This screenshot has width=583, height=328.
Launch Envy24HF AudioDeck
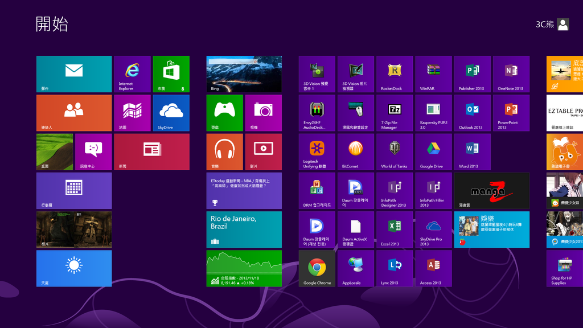(x=317, y=113)
